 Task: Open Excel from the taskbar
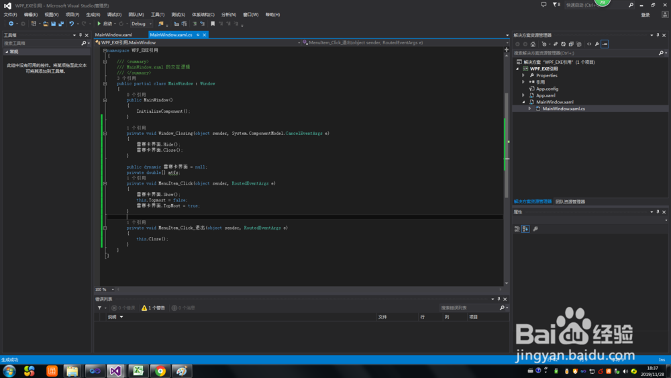pos(138,371)
